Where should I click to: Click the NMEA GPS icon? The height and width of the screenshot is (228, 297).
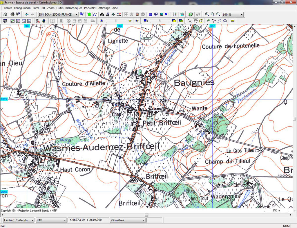(x=119, y=14)
